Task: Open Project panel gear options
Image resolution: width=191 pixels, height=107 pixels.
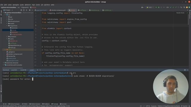Action: tap(30, 10)
